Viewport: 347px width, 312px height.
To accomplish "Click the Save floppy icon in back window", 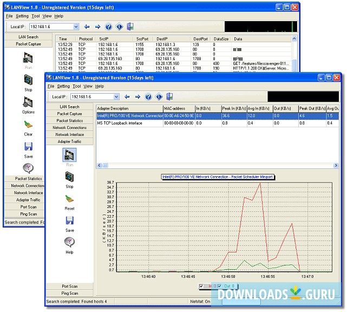I will click(x=28, y=146).
